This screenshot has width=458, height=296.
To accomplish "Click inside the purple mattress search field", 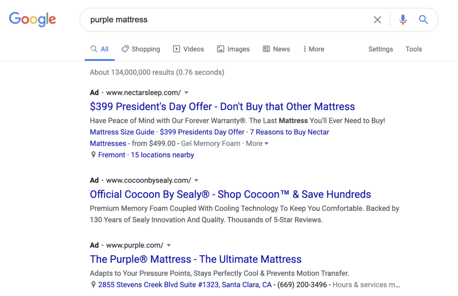I will point(224,20).
